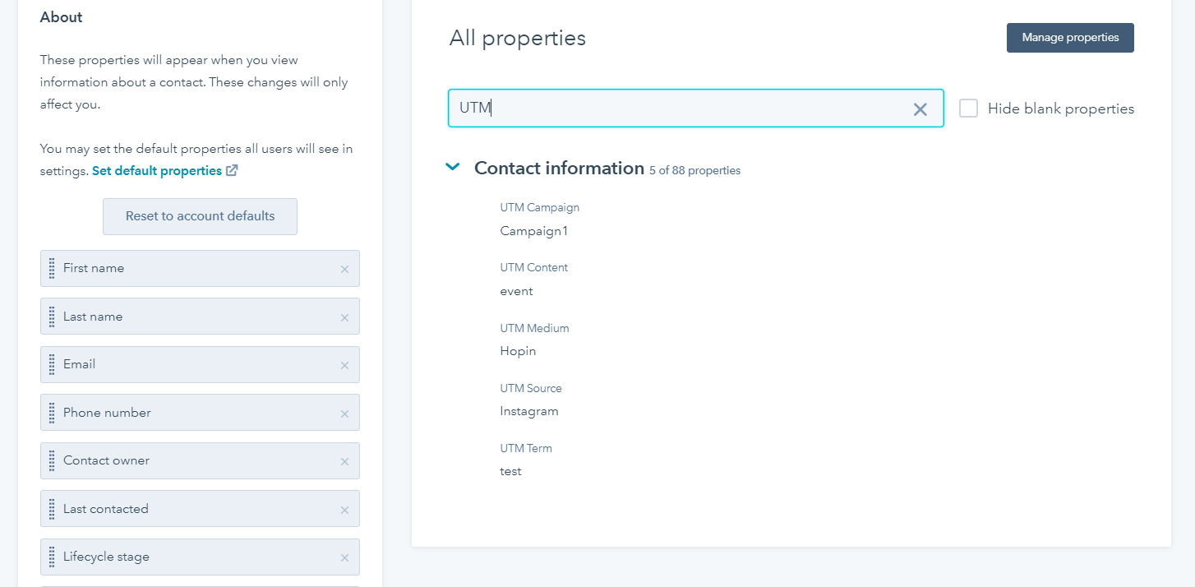Click the Contact information section heading
Screen dimensions: 1195x587
pos(559,169)
